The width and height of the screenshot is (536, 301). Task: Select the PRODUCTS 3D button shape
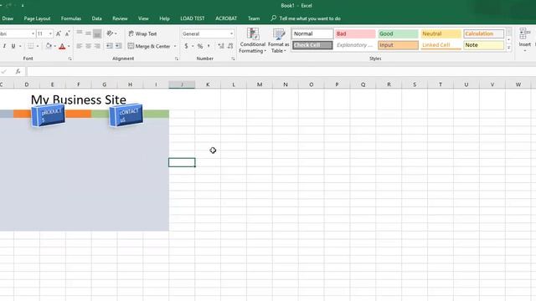pos(49,115)
